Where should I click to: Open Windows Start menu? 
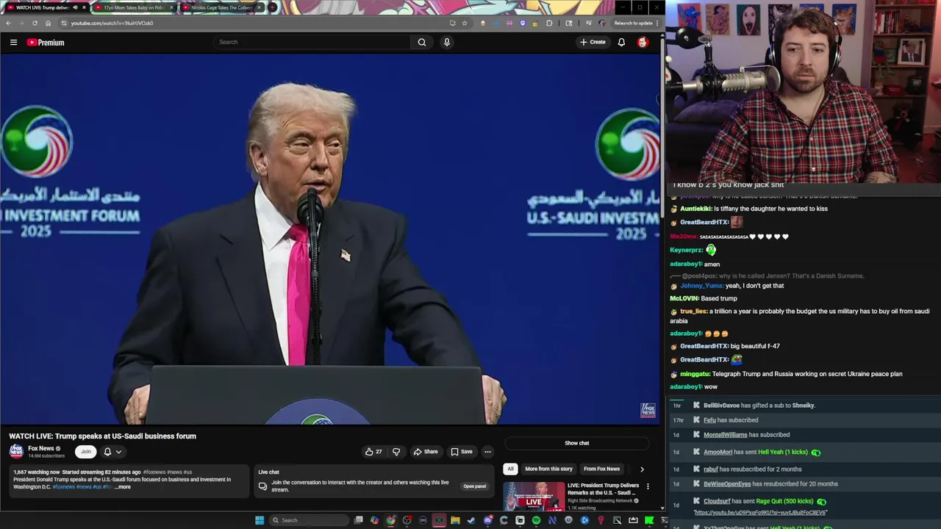tap(260, 520)
